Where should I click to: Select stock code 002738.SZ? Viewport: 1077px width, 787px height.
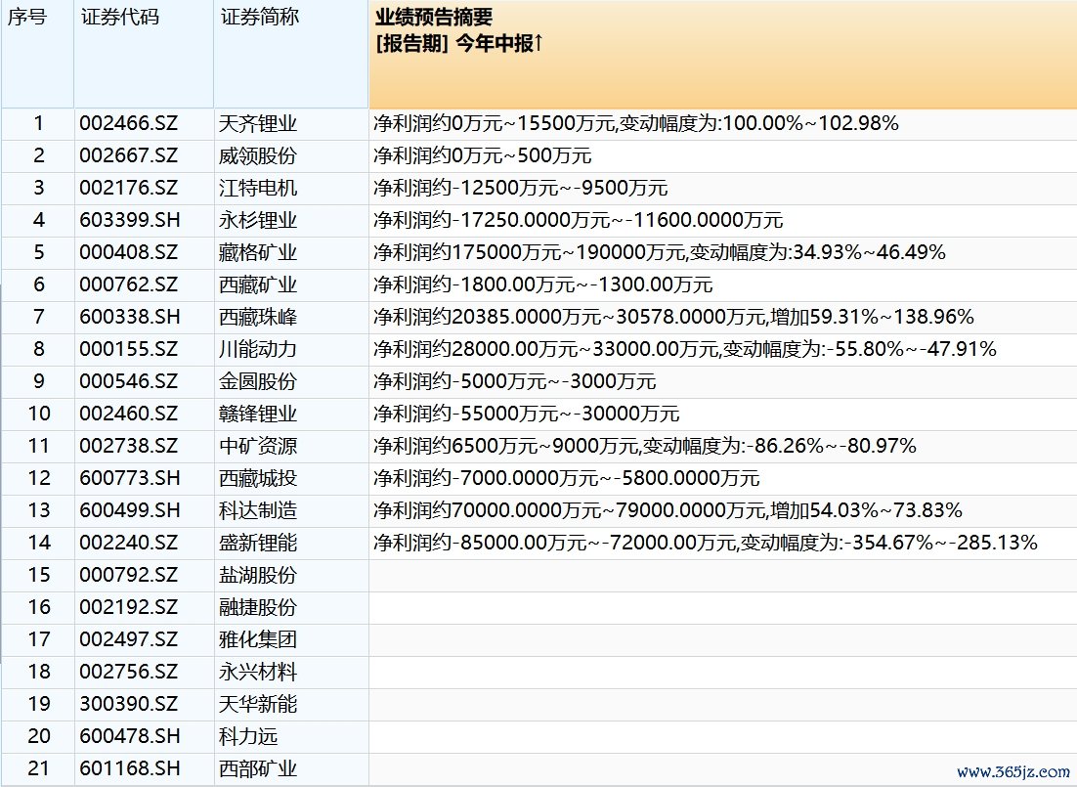click(128, 446)
